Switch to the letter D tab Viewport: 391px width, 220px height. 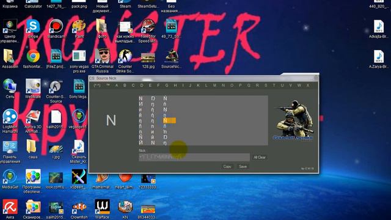pos(142,86)
